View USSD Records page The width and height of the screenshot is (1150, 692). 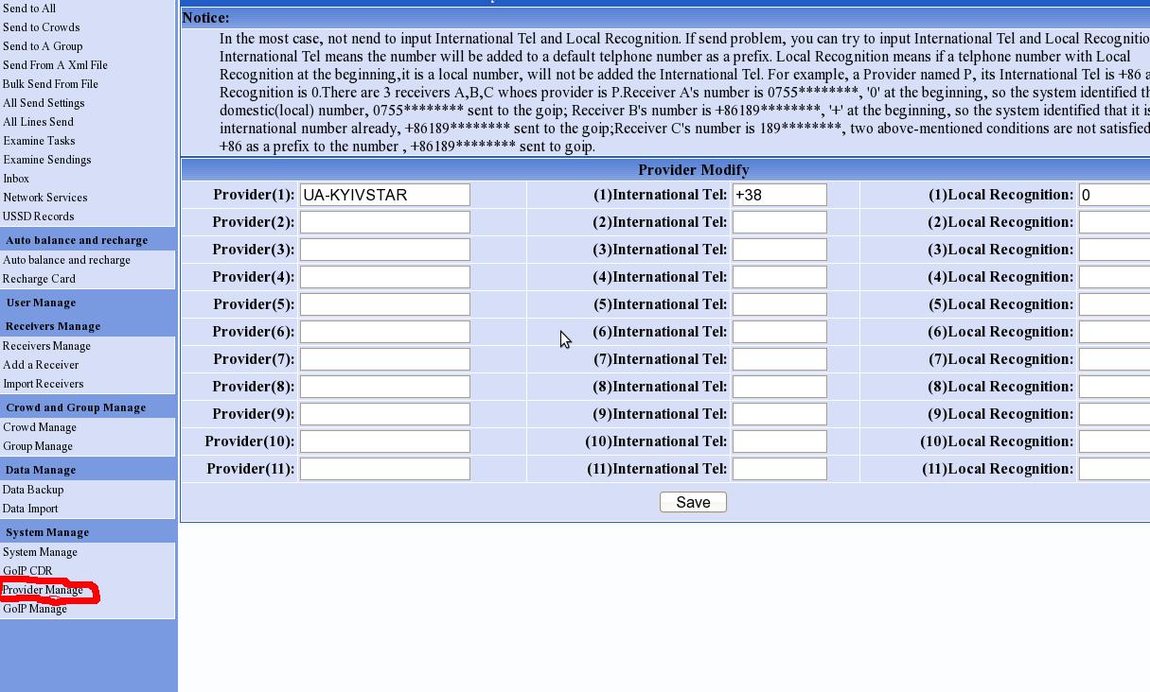[x=39, y=216]
